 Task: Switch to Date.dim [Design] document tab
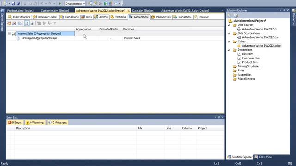pos(143,11)
